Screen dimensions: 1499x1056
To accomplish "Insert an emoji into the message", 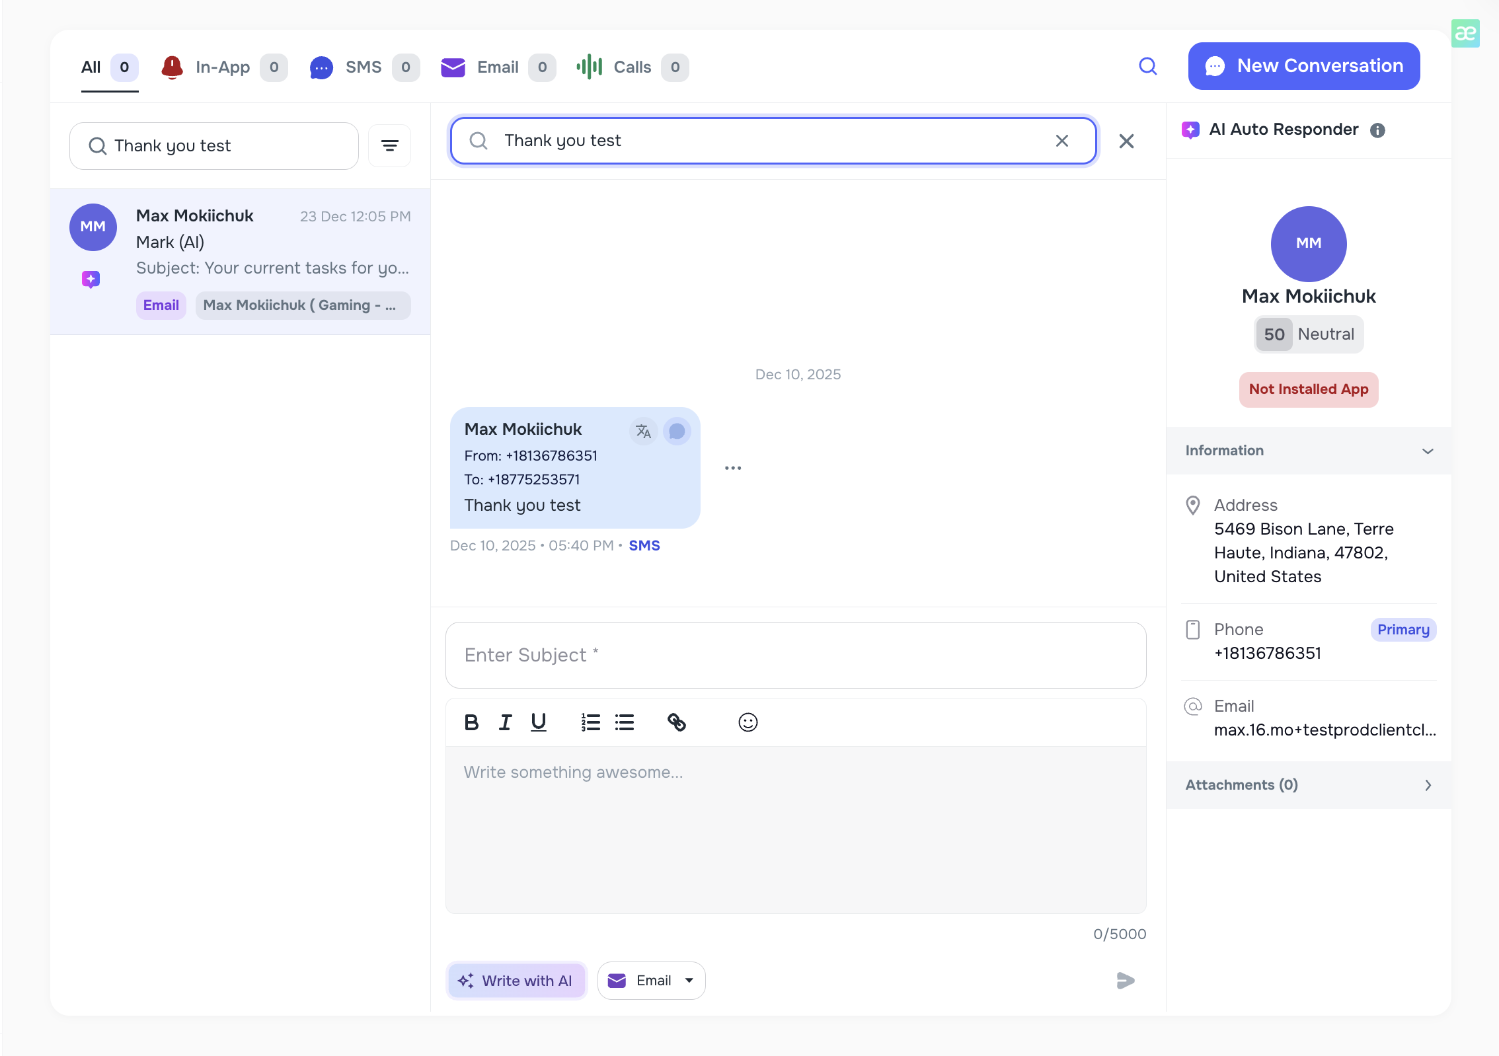I will (748, 722).
